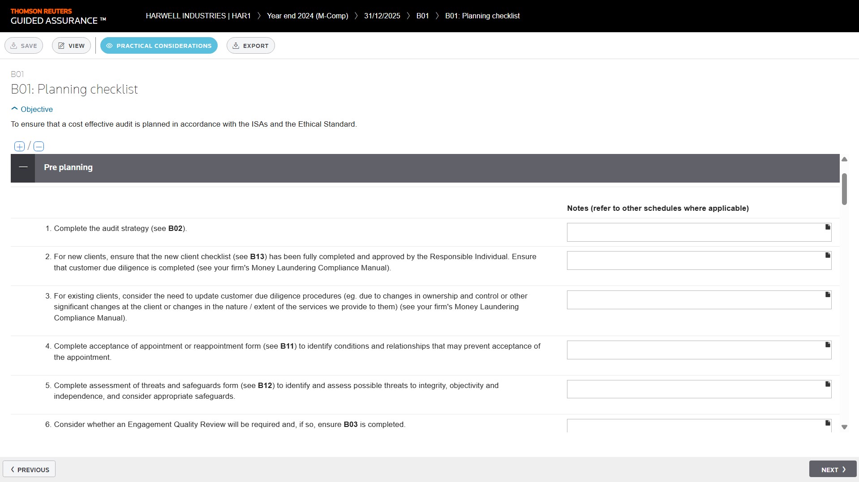Click the expand all sections plus icon
The height and width of the screenshot is (482, 859).
(19, 146)
